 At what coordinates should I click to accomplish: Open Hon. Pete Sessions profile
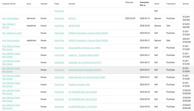point(11,40)
